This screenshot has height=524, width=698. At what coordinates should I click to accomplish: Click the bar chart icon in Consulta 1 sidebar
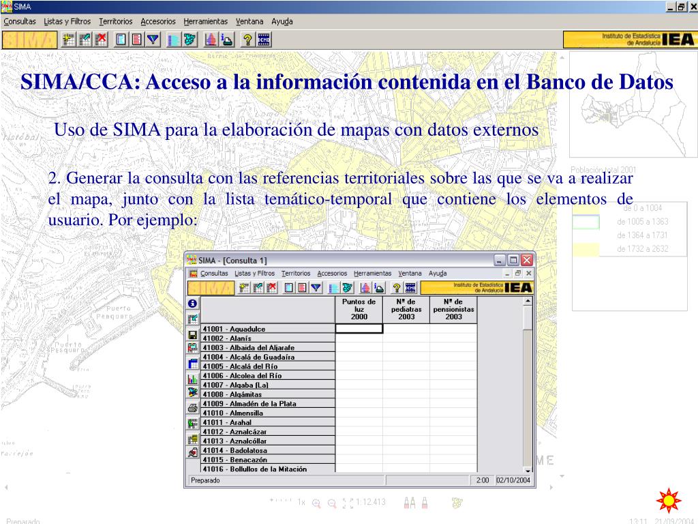tap(193, 379)
